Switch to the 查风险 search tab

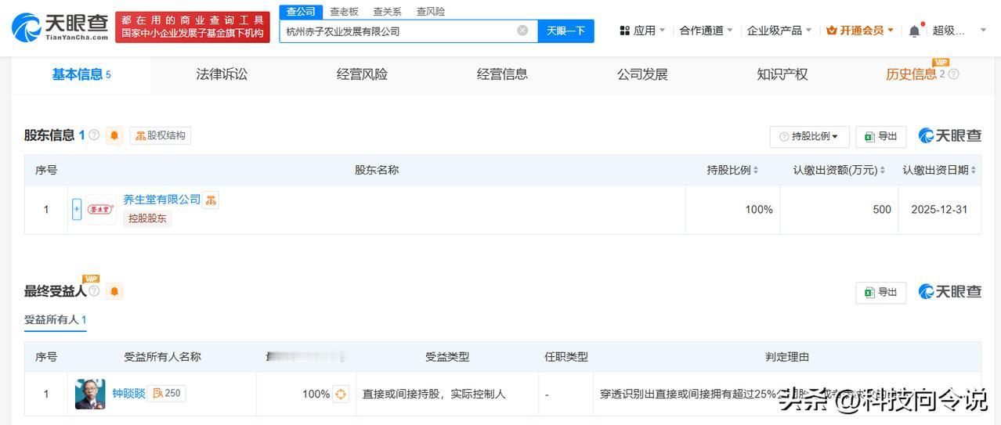pyautogui.click(x=430, y=12)
